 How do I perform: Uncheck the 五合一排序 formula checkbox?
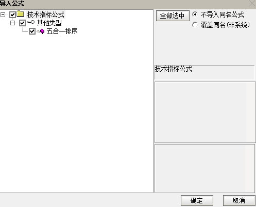point(32,31)
